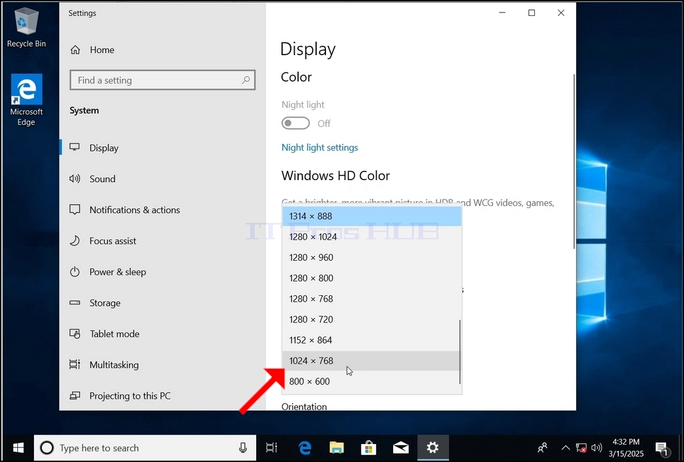The height and width of the screenshot is (462, 684).
Task: Go to Settings Home
Action: (92, 50)
